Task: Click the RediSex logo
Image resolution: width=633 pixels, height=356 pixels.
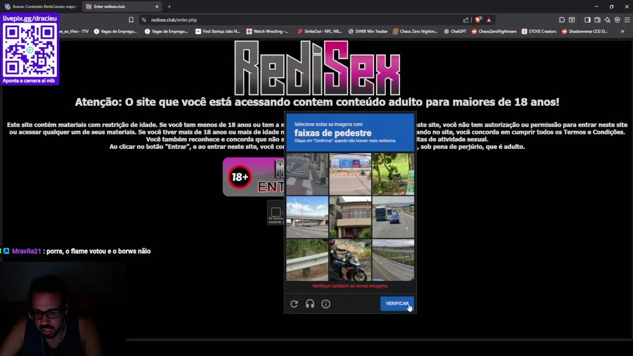Action: pos(317,68)
